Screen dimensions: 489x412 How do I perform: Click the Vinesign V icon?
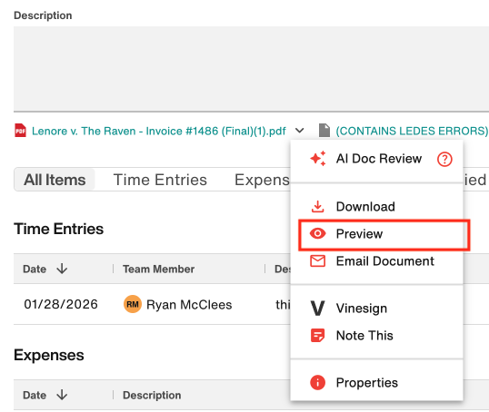(317, 308)
